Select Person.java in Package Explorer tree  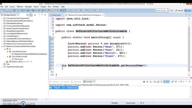coord(19,59)
